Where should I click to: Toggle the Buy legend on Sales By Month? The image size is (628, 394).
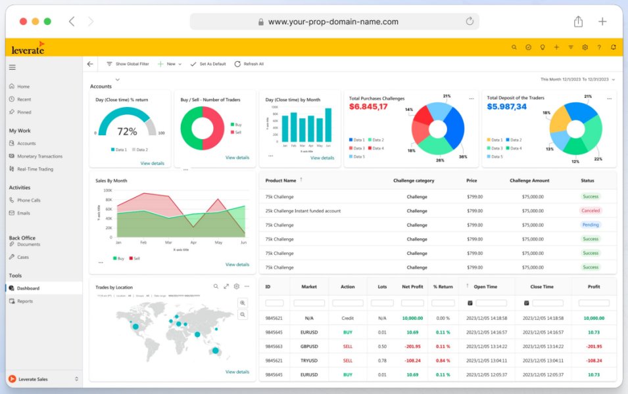click(x=118, y=258)
